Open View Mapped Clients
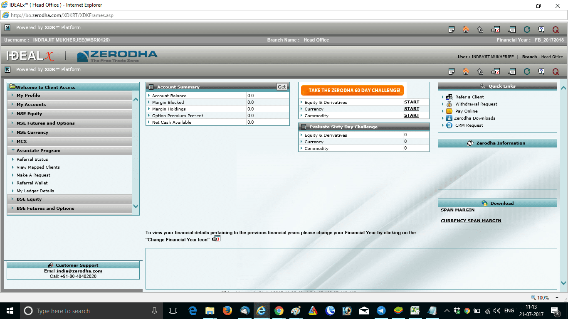Viewport: 568px width, 319px height. tap(38, 167)
